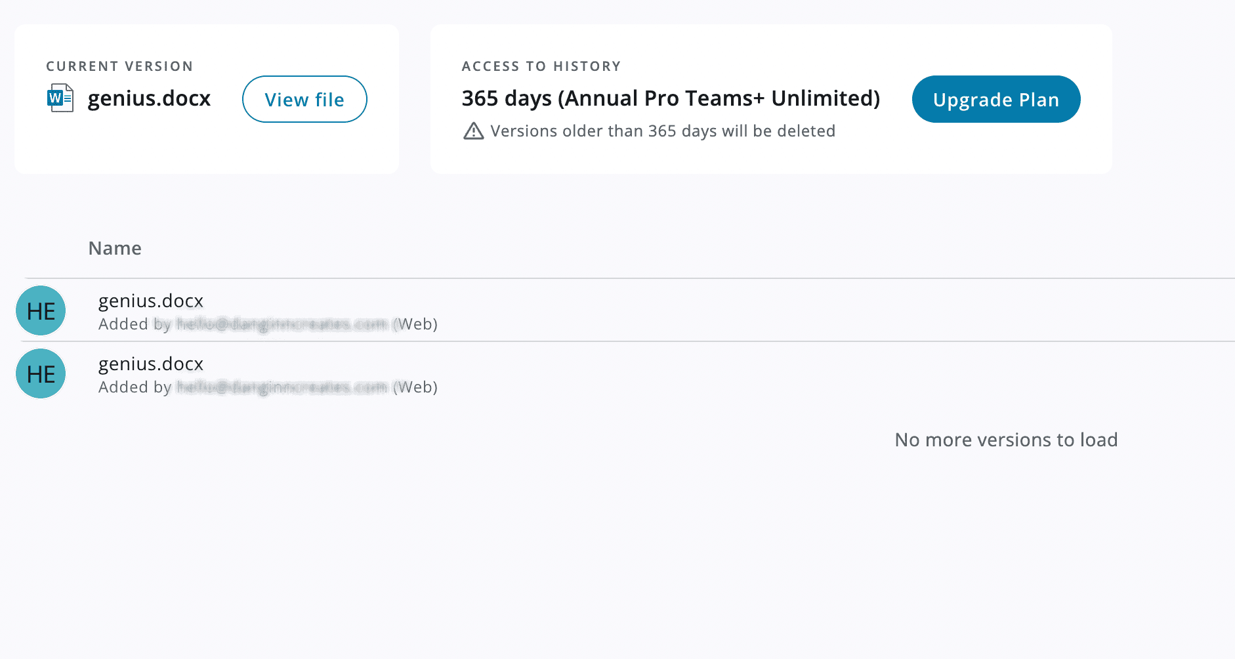Select the HE avatar in the first version row
The image size is (1235, 659).
click(41, 310)
